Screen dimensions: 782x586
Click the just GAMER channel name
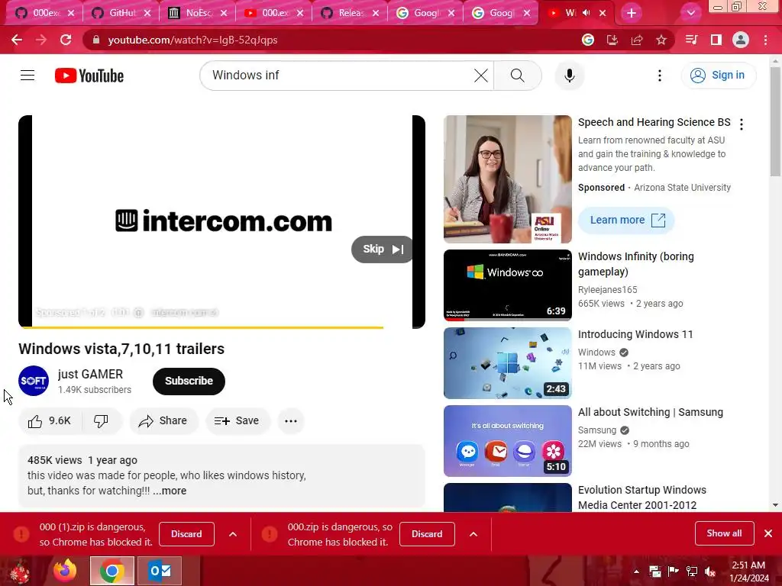pos(90,374)
